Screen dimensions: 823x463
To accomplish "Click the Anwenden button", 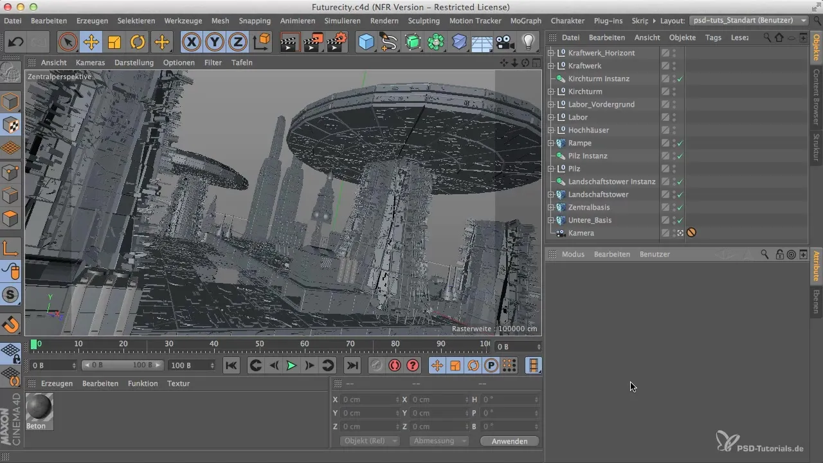I will pyautogui.click(x=509, y=441).
